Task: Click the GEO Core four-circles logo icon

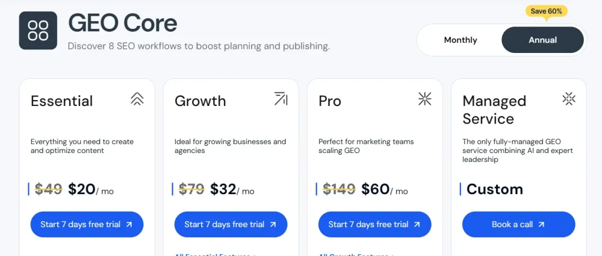Action: tap(38, 30)
